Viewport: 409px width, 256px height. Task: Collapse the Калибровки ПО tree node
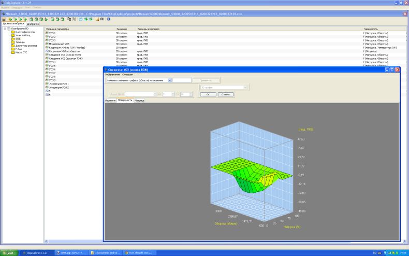4,29
